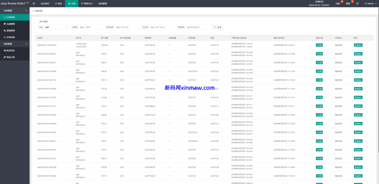Click the 订单列表 breadcrumb text
This screenshot has height=184, width=379.
[x=38, y=11]
